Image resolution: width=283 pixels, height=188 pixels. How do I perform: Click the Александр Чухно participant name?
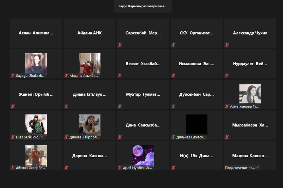(250, 33)
